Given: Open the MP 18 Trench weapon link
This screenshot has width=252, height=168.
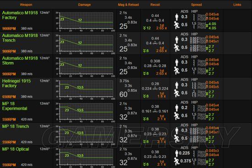Looking at the screenshot, I should click(x=16, y=126).
